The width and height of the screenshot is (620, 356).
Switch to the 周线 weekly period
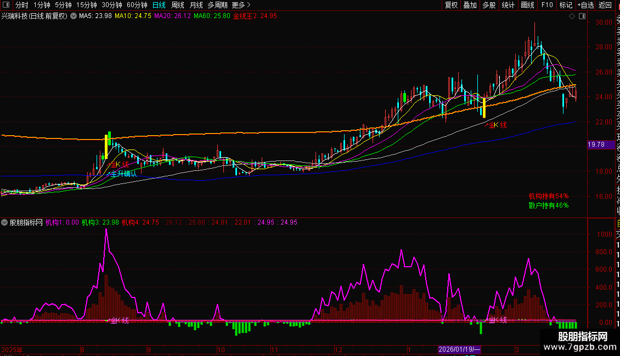pos(178,5)
